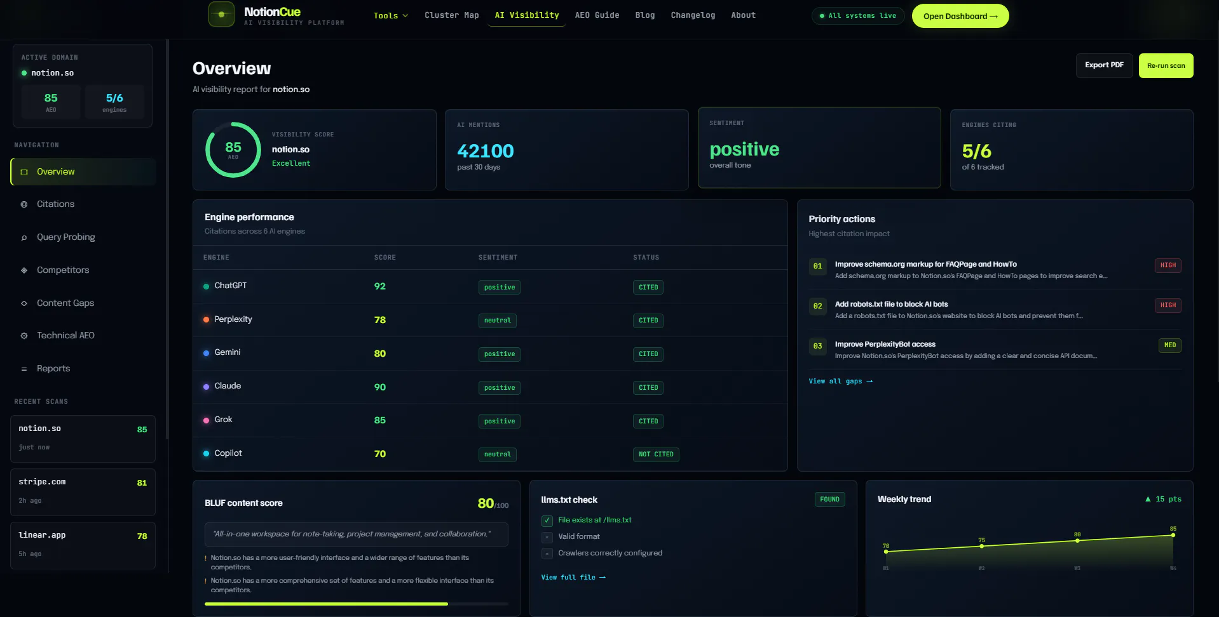Click the 'All systems live' status badge

[x=858, y=16]
